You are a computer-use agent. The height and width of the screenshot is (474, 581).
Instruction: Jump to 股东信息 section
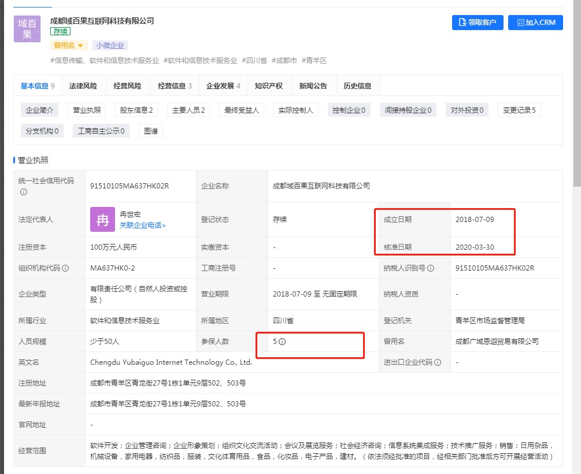pos(136,110)
